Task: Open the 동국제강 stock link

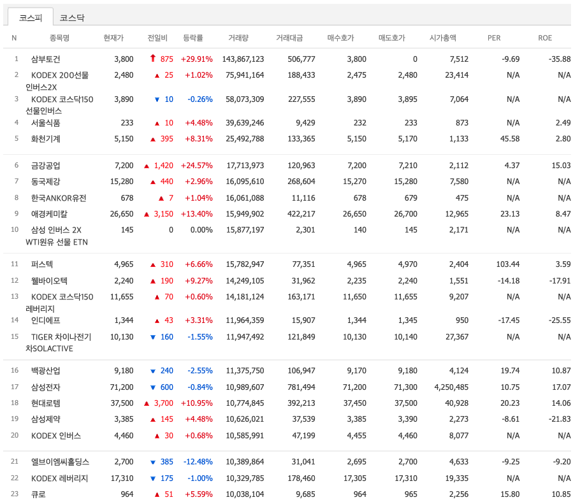Action: coord(45,182)
